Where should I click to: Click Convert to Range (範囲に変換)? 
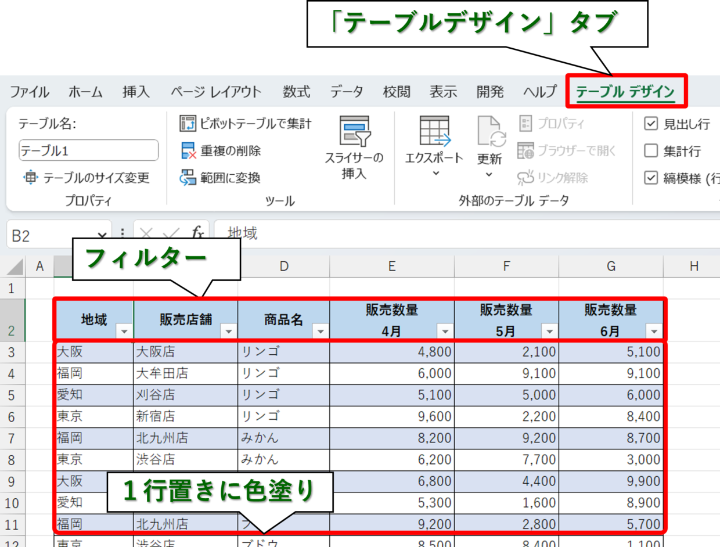tap(220, 178)
